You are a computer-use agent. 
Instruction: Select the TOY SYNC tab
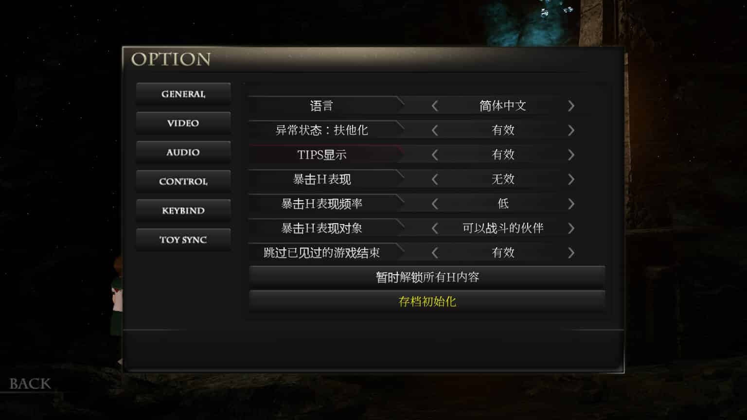(183, 240)
